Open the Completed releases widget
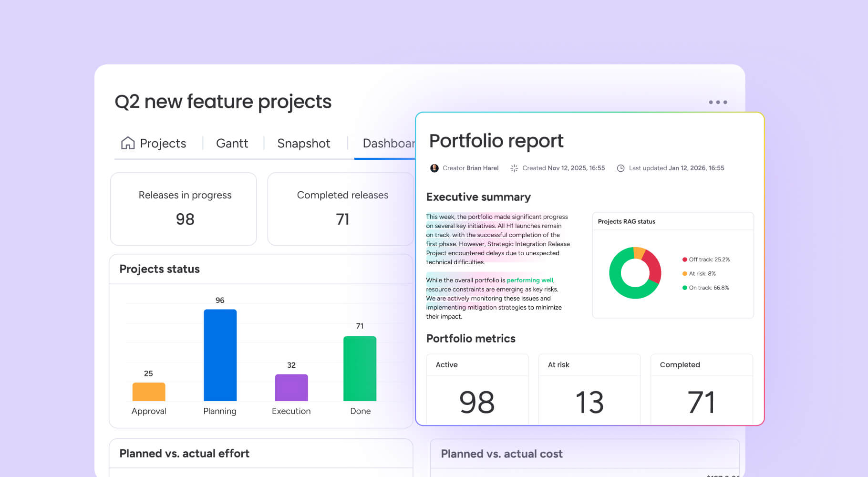 pyautogui.click(x=341, y=209)
